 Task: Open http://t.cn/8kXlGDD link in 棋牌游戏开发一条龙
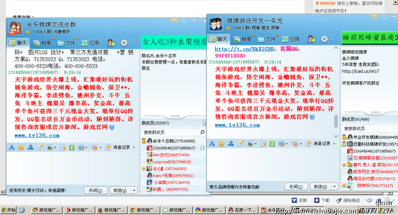(245, 49)
